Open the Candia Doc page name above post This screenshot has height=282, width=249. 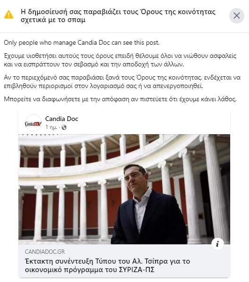coord(62,119)
